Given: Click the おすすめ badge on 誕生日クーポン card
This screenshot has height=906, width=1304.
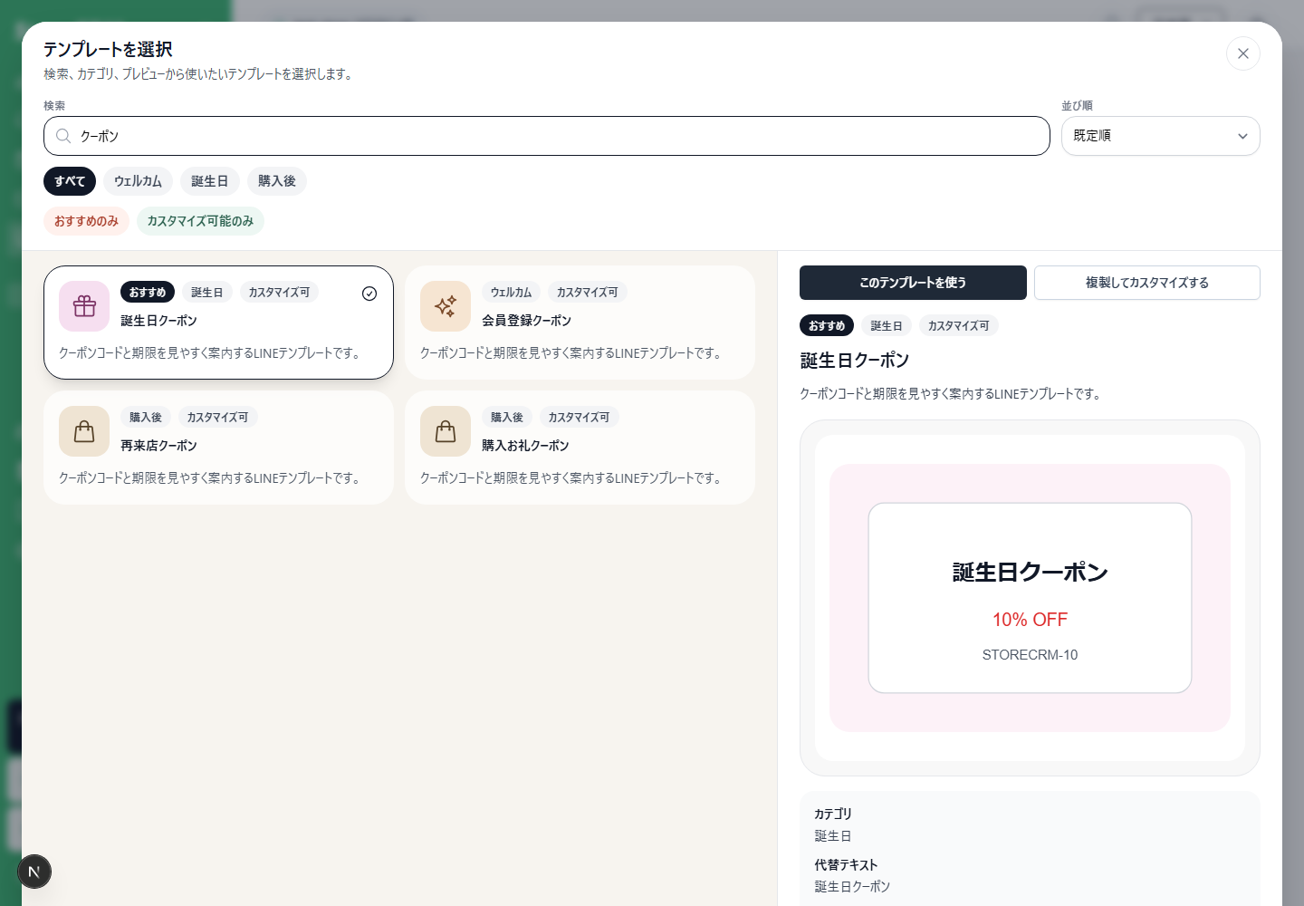Looking at the screenshot, I should pos(148,293).
